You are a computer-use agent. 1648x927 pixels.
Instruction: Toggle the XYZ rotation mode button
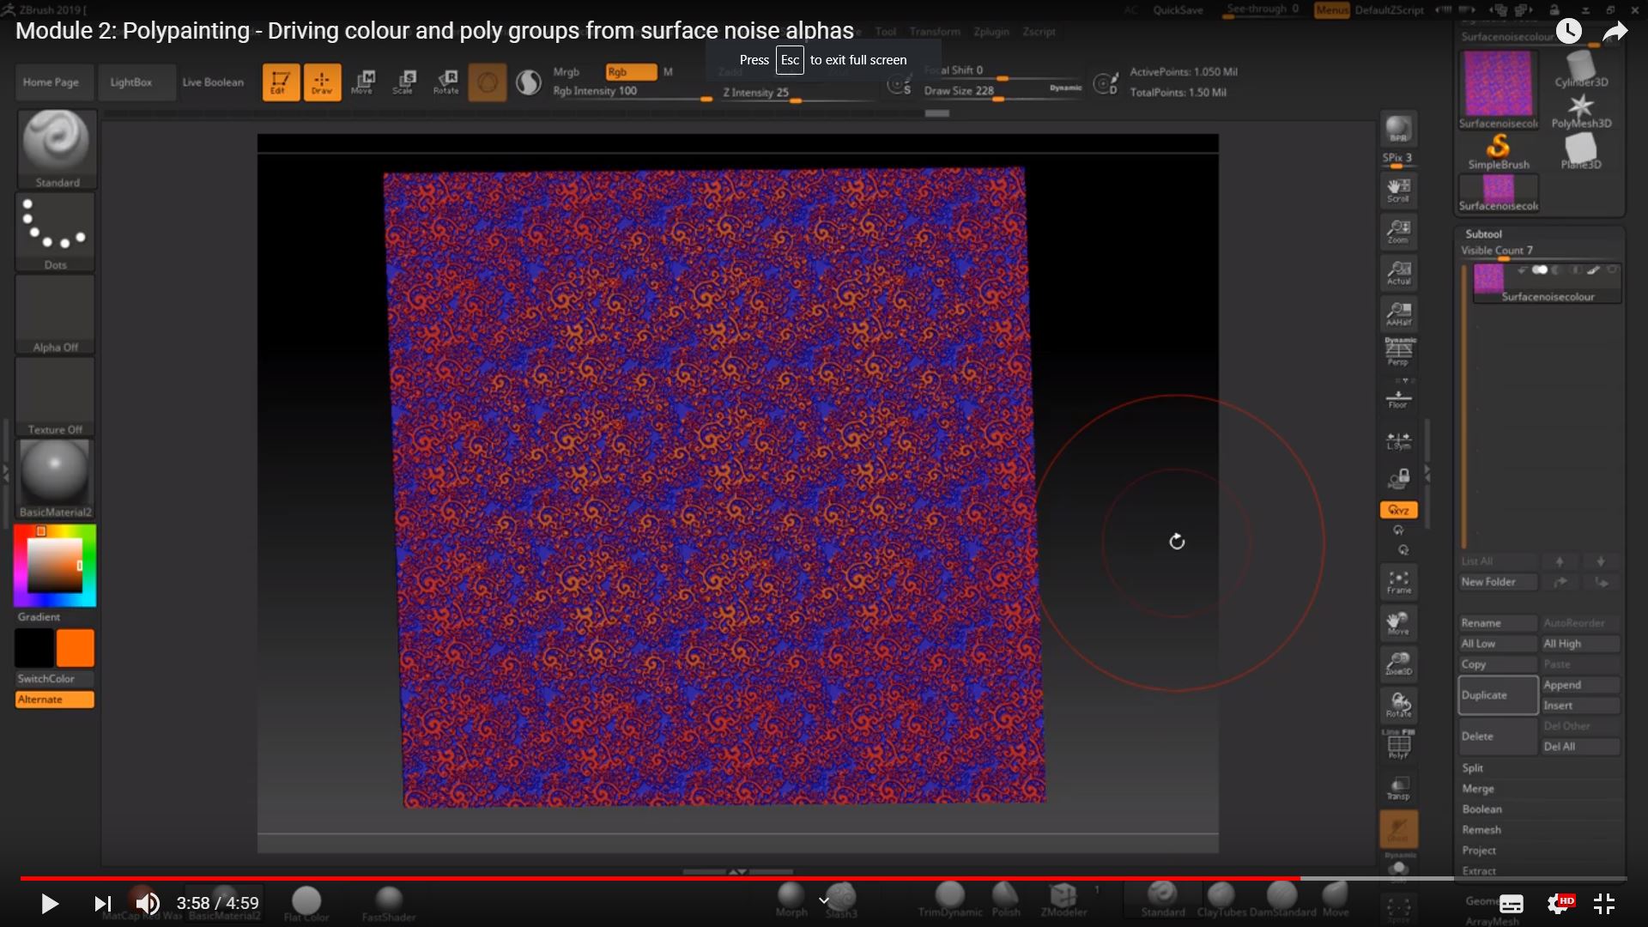tap(1398, 510)
